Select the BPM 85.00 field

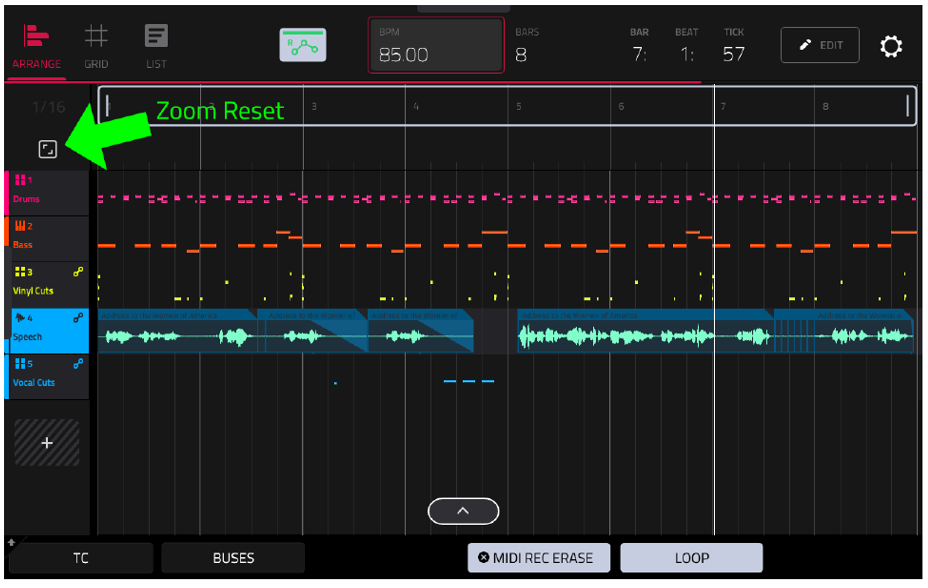pyautogui.click(x=436, y=45)
